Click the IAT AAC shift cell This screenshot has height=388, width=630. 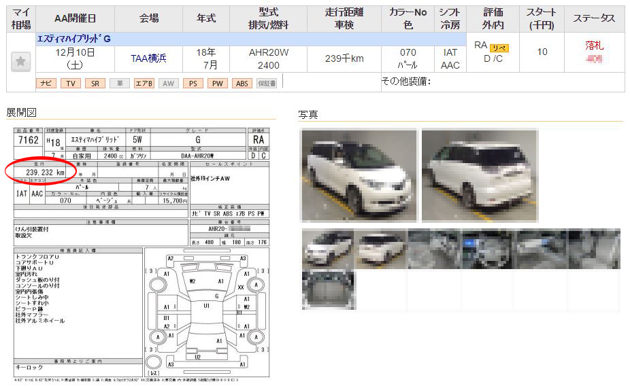tap(450, 58)
